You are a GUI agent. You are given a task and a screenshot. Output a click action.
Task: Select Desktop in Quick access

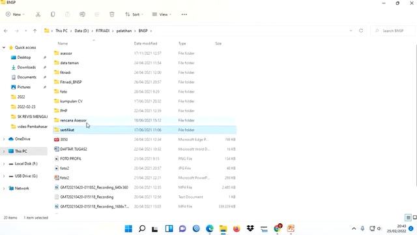click(23, 57)
